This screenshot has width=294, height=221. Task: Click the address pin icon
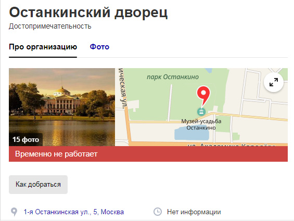point(14,212)
